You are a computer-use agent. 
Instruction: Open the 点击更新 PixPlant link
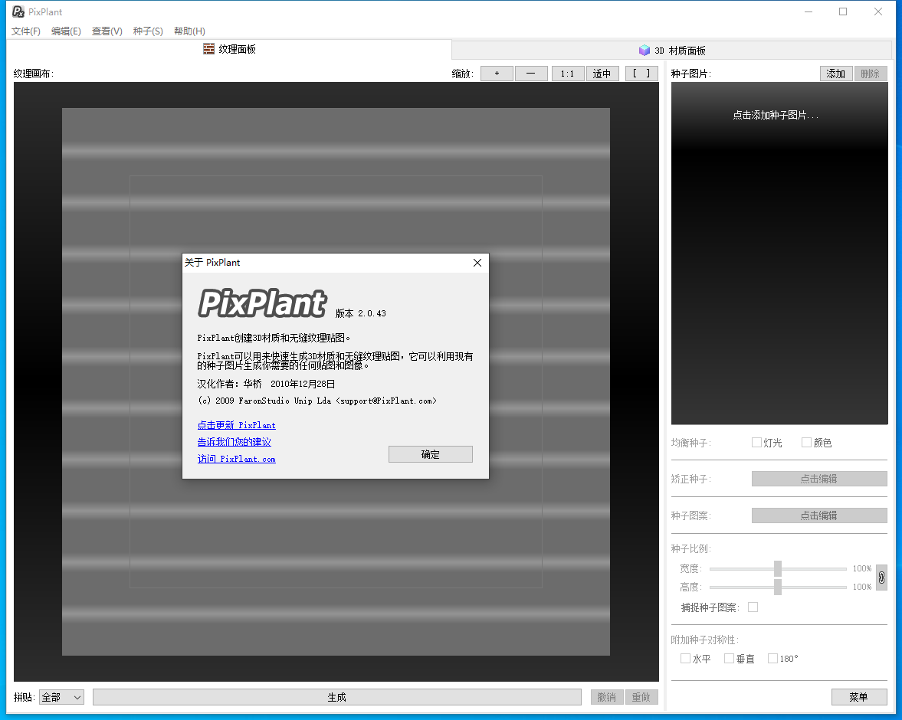pyautogui.click(x=237, y=425)
